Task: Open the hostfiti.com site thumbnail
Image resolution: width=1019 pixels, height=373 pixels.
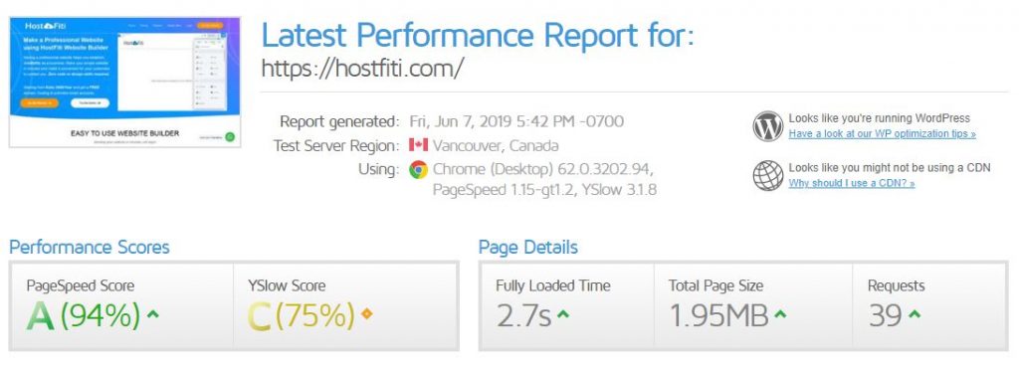Action: point(124,82)
